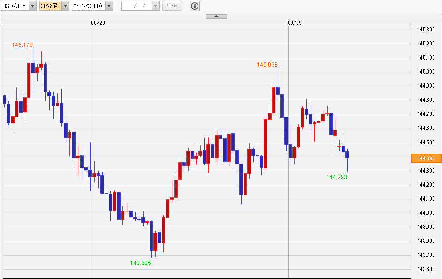Open the date picker dropdown arrow
Screen dimensions: 442x279
pyautogui.click(x=156, y=6)
